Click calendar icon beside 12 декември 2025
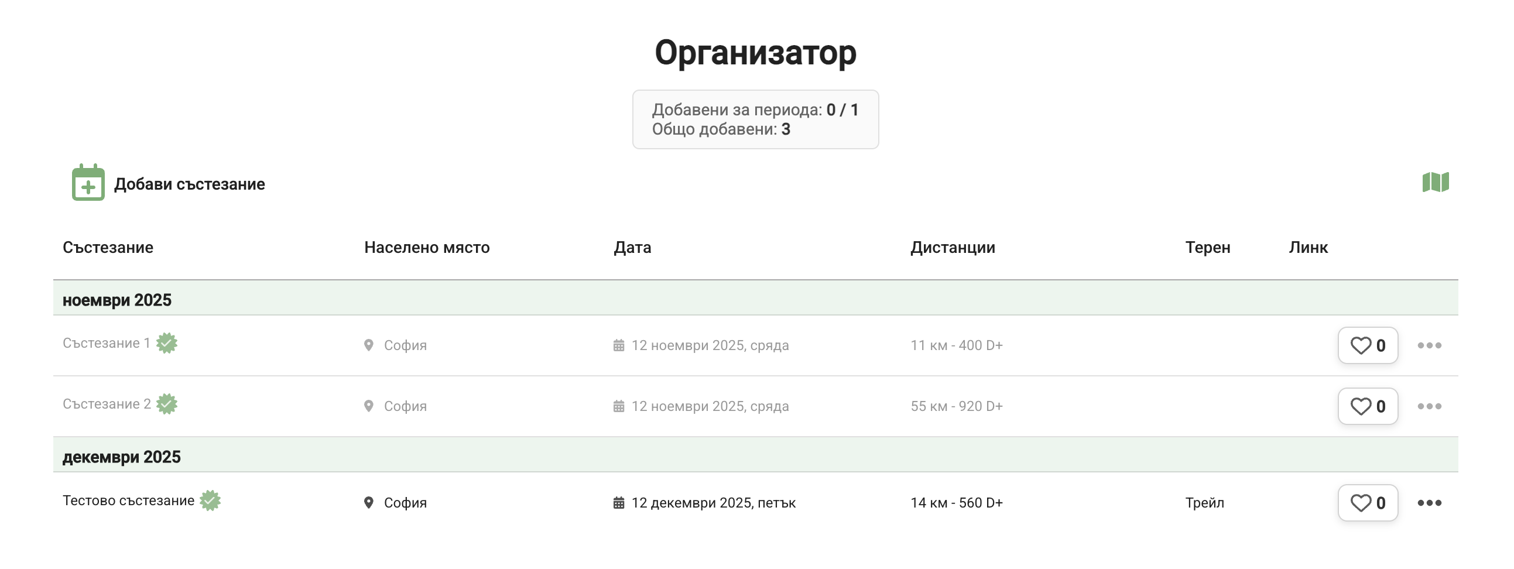Image resolution: width=1514 pixels, height=569 pixels. click(x=618, y=503)
